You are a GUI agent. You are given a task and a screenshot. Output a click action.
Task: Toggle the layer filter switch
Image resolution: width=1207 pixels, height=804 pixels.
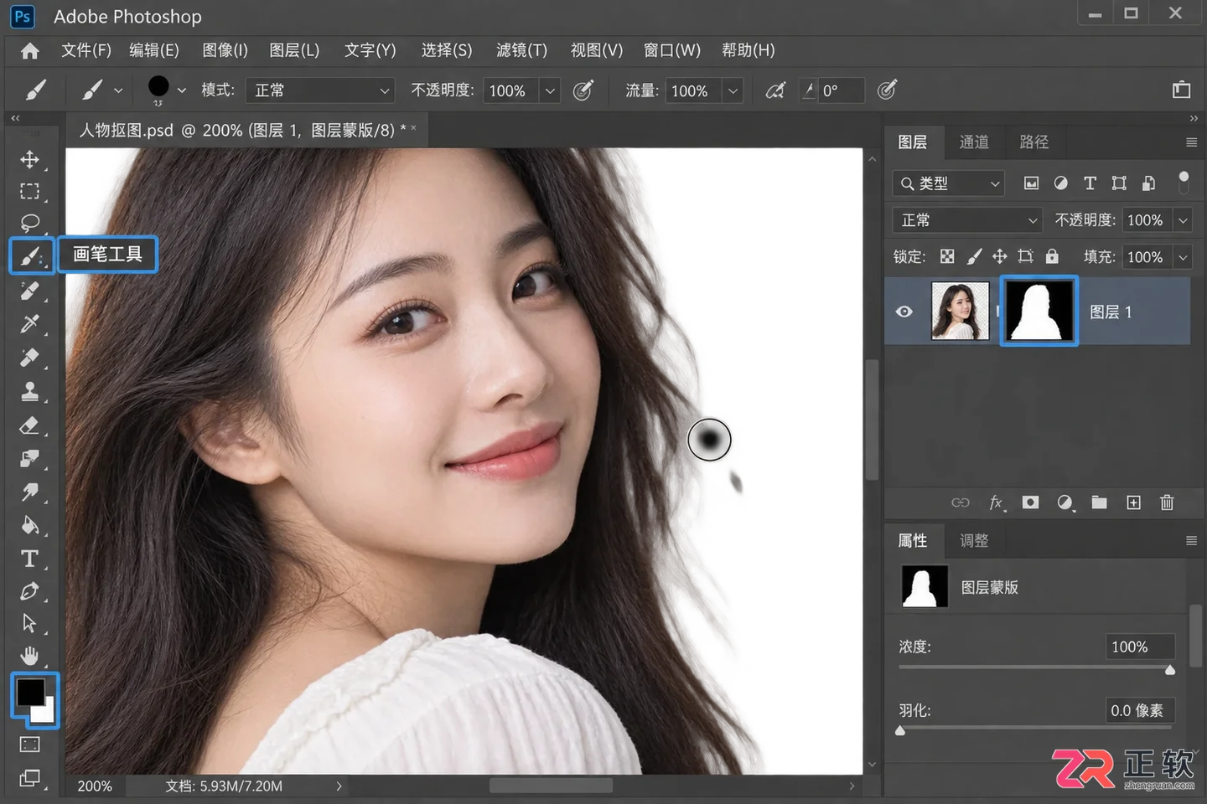coord(1184,182)
